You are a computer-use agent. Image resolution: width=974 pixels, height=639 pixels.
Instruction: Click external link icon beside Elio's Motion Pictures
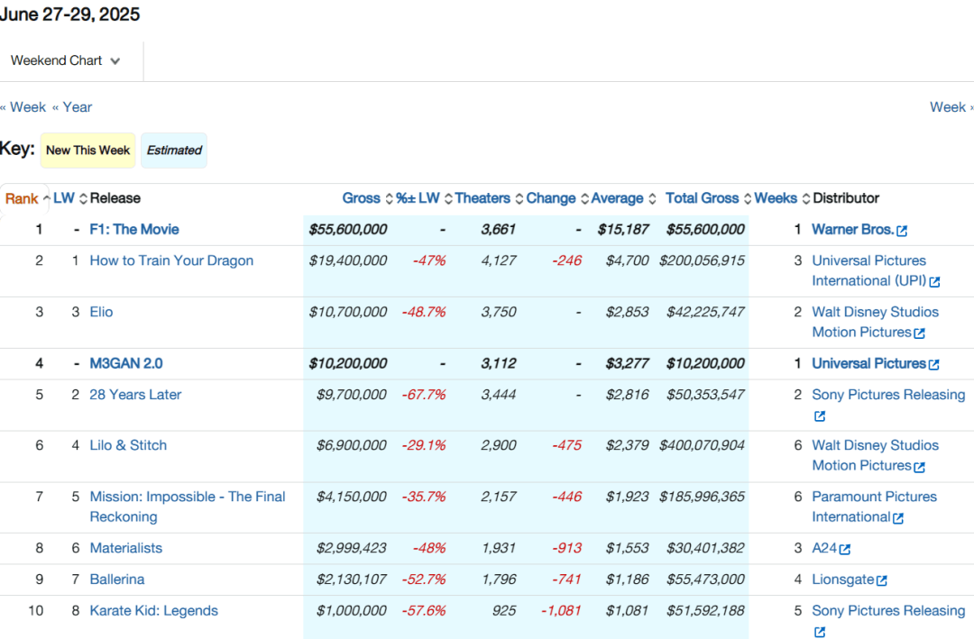(920, 334)
